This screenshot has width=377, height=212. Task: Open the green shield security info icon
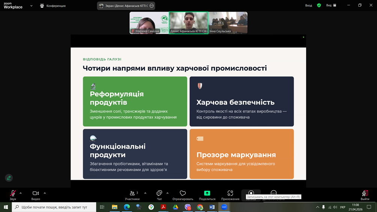pyautogui.click(x=319, y=6)
